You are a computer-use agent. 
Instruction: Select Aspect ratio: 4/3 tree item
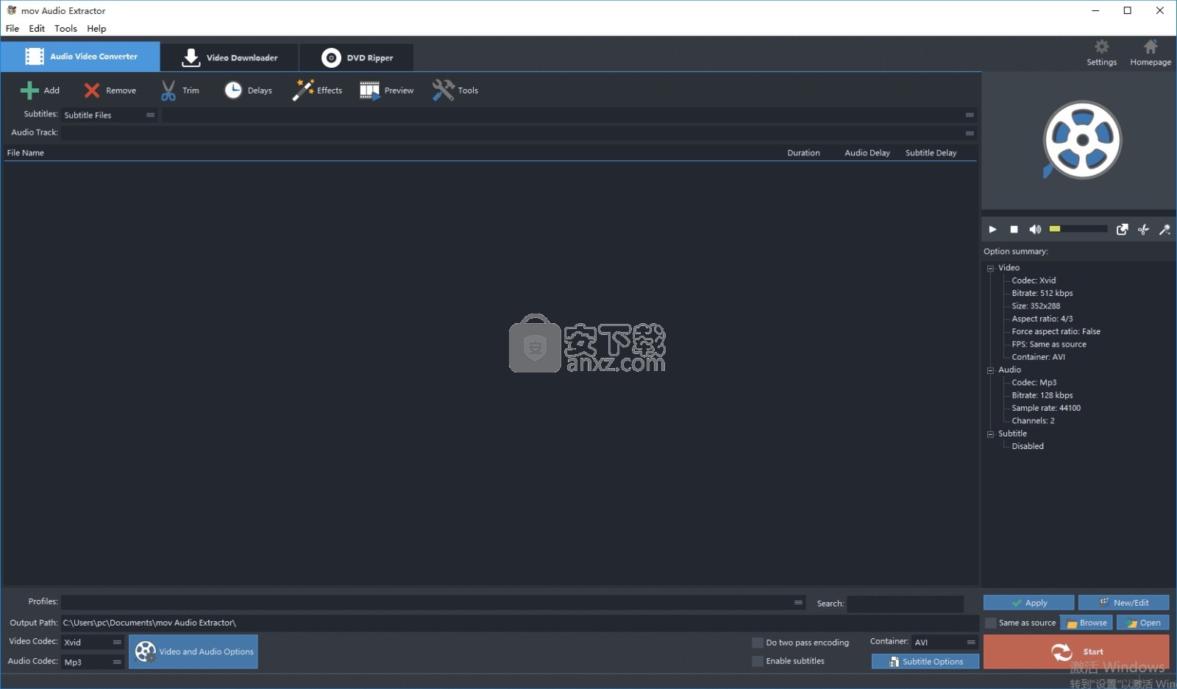click(1042, 319)
